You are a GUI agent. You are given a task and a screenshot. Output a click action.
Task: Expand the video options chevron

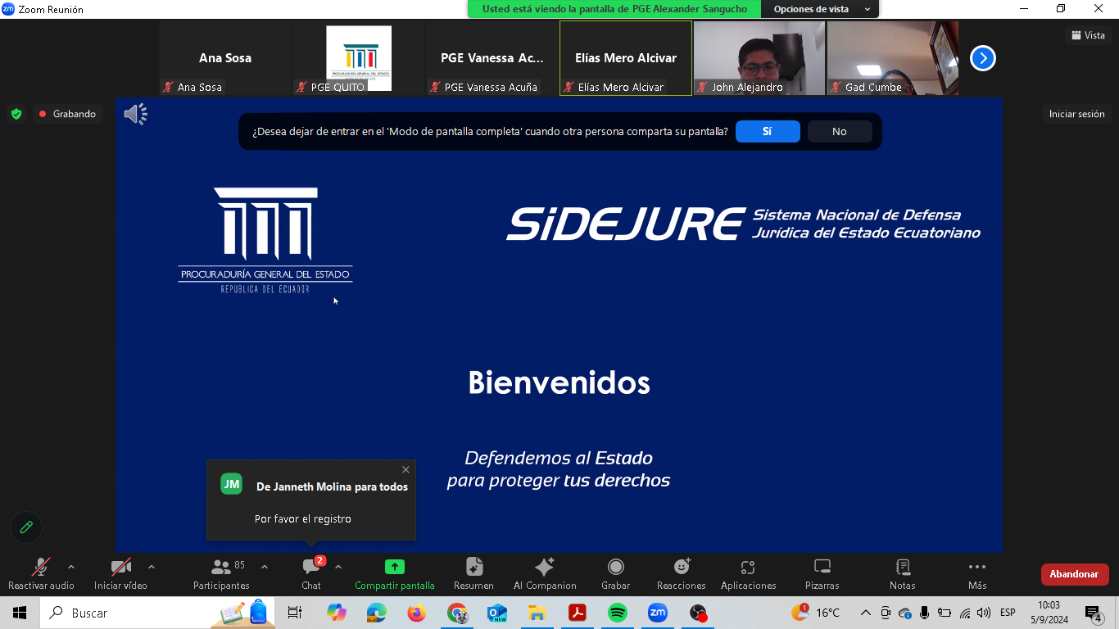(152, 567)
